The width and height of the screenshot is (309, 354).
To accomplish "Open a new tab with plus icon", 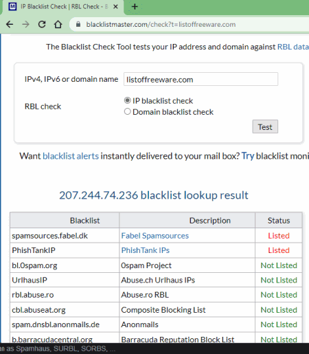I will point(135,7).
